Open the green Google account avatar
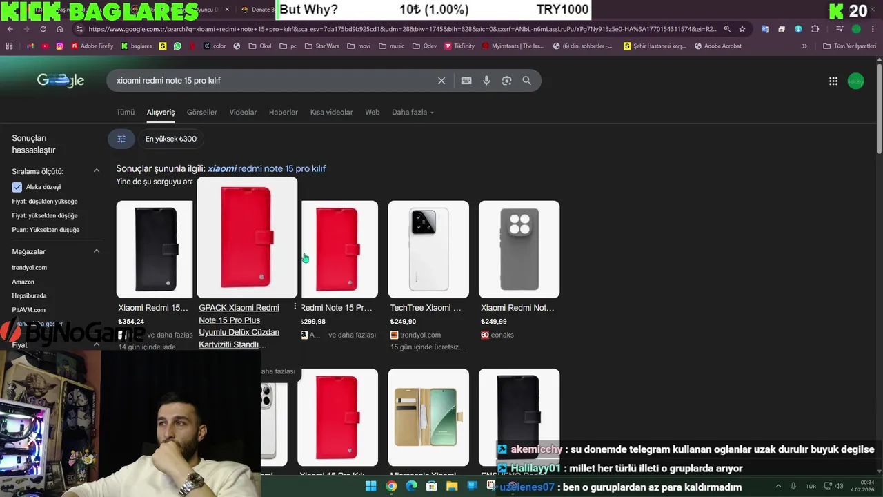Screen dimensions: 883x497 pos(855,81)
